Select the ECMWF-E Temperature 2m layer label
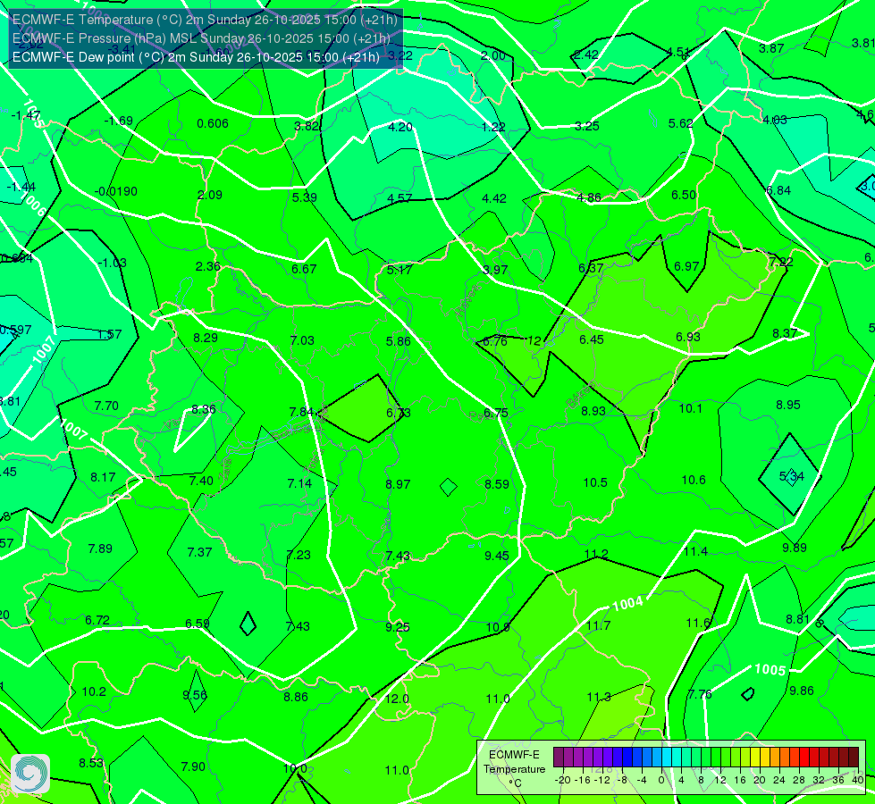 click(x=205, y=20)
